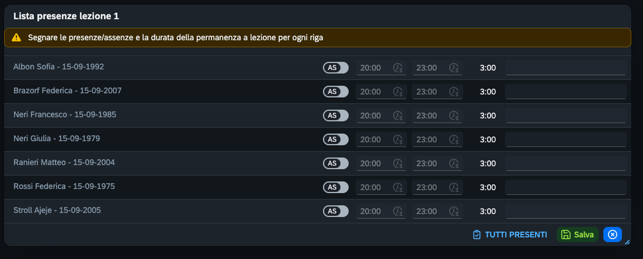
Task: Click the notes field for Rossi Federica
Action: tap(565, 187)
